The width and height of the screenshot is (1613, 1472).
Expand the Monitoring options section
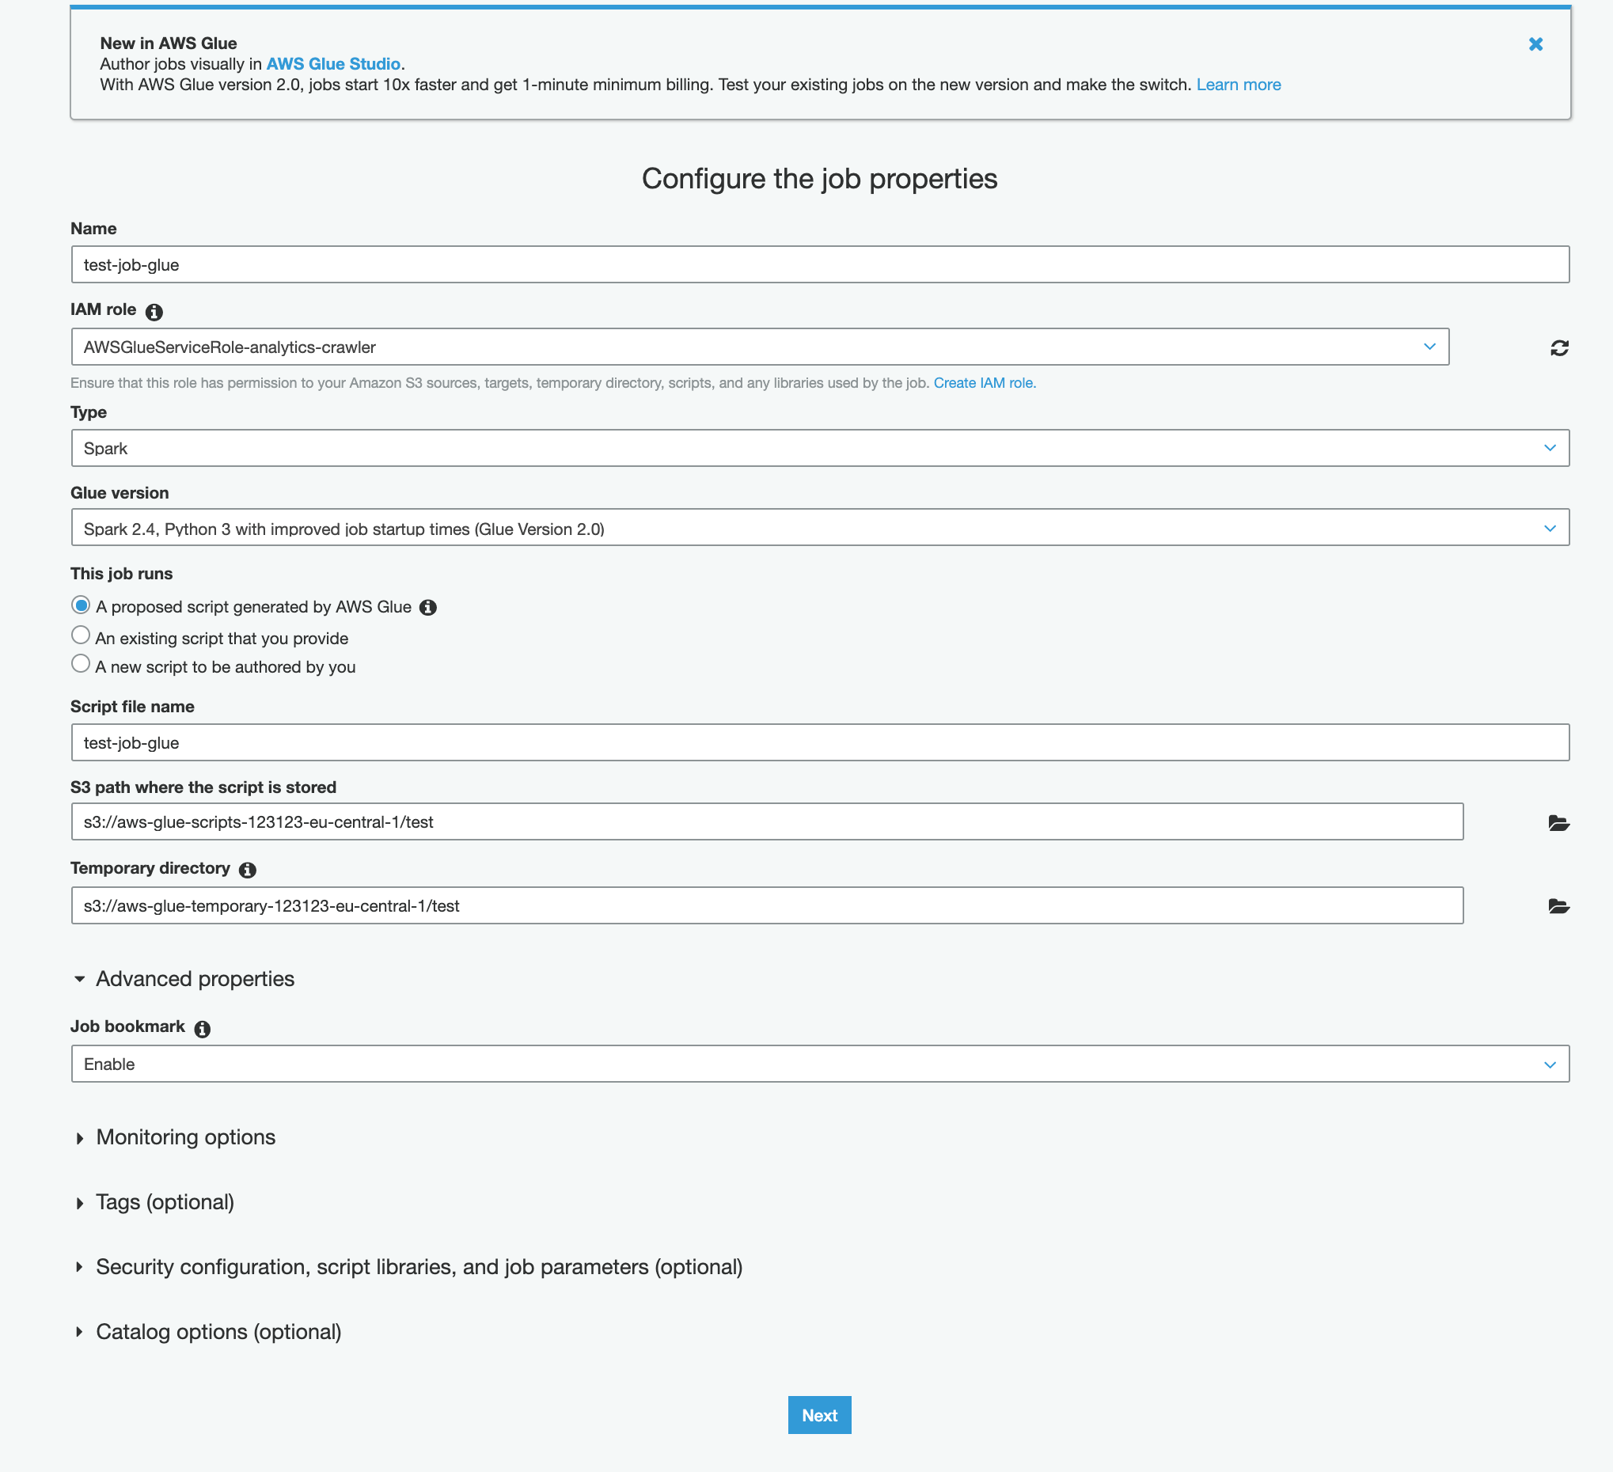point(185,1137)
